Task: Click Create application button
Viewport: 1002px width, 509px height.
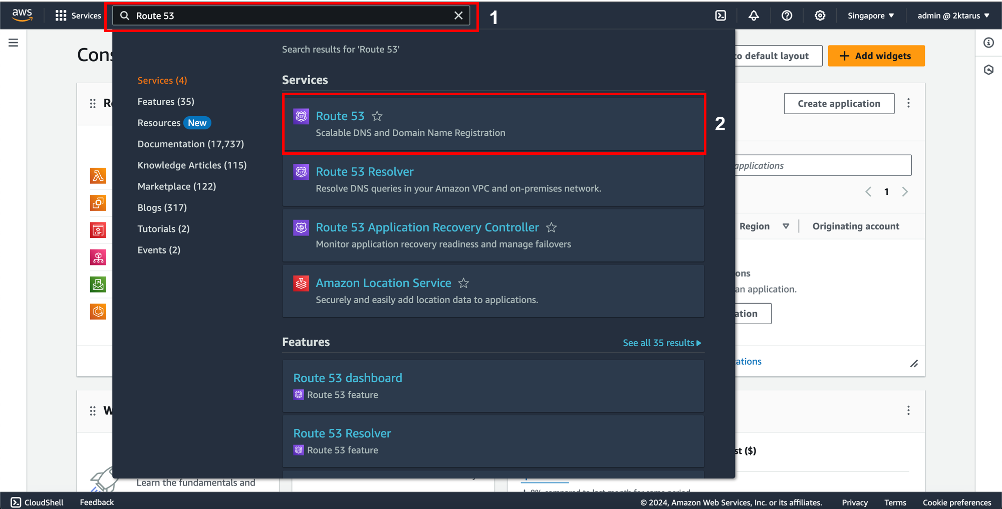Action: (839, 103)
